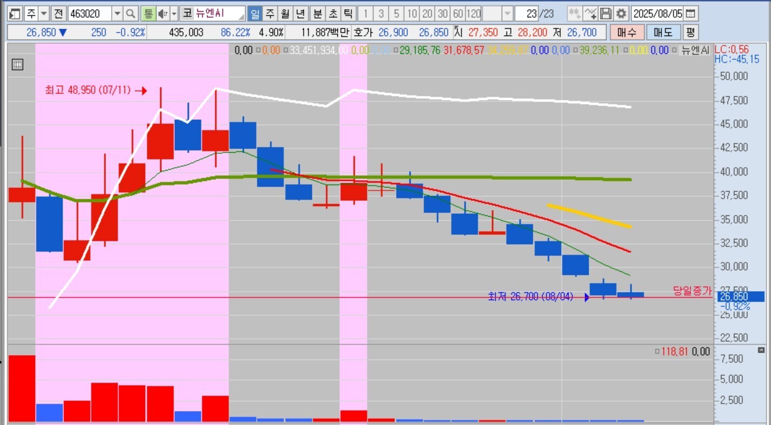Toggle the volume indicator checkbox beside 118,81
771x425 pixels.
point(657,352)
